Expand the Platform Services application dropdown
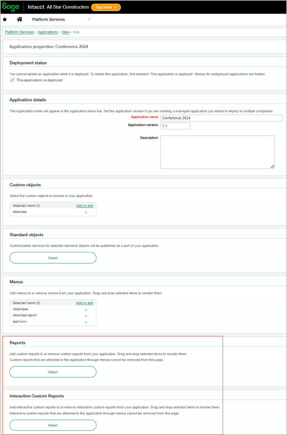 coord(89,19)
